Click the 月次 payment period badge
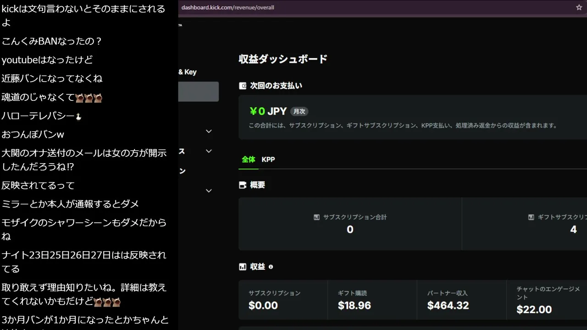 (299, 111)
